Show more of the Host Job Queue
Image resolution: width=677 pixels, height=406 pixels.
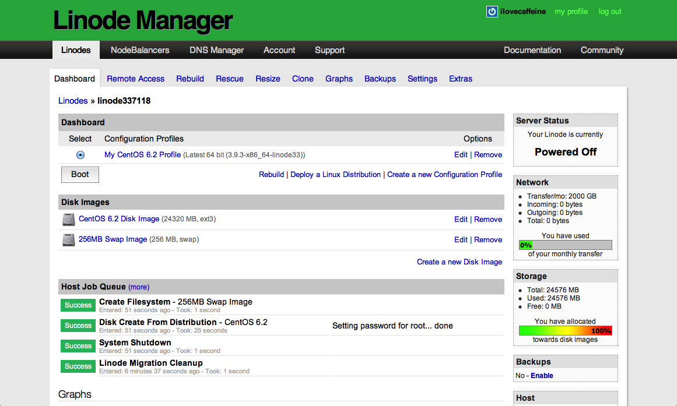pyautogui.click(x=139, y=287)
